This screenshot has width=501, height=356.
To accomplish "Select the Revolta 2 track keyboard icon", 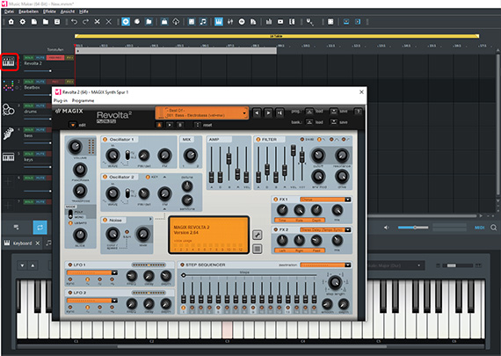I will tap(9, 62).
